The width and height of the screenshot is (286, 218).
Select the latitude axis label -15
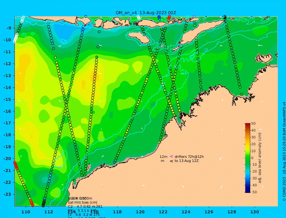pos(8,99)
